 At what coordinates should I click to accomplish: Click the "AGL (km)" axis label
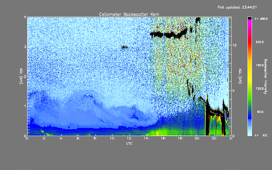(x=21, y=76)
